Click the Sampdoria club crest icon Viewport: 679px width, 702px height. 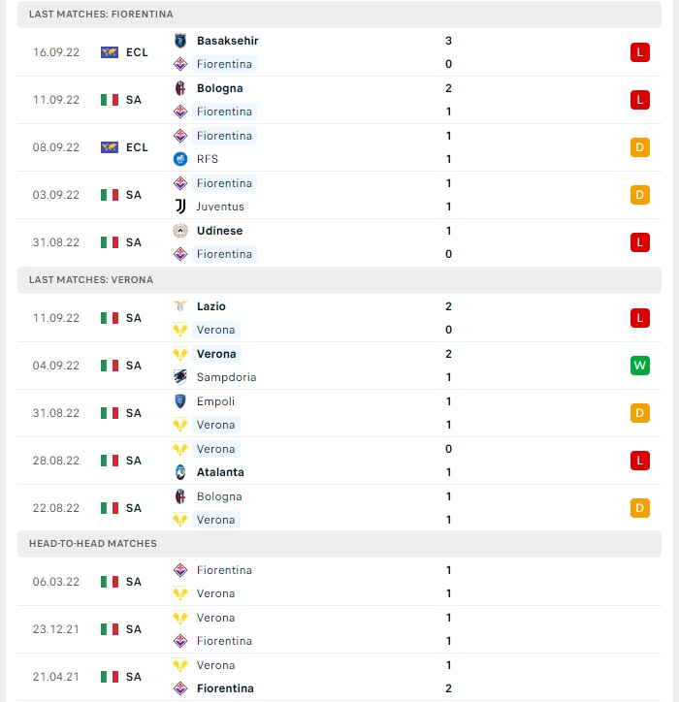[180, 377]
